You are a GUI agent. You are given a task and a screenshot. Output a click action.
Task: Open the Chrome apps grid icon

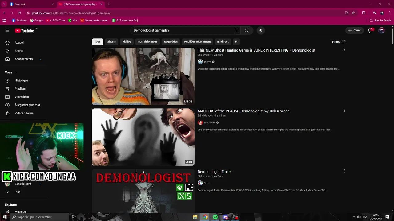click(4, 21)
